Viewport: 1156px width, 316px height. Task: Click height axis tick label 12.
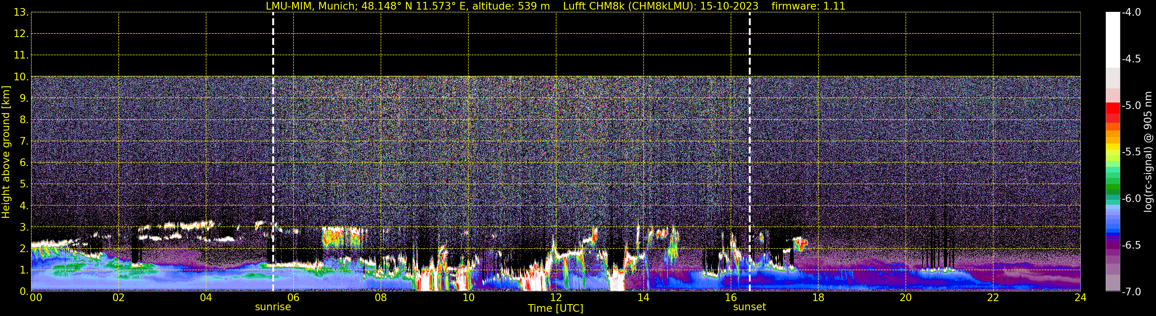pos(20,34)
